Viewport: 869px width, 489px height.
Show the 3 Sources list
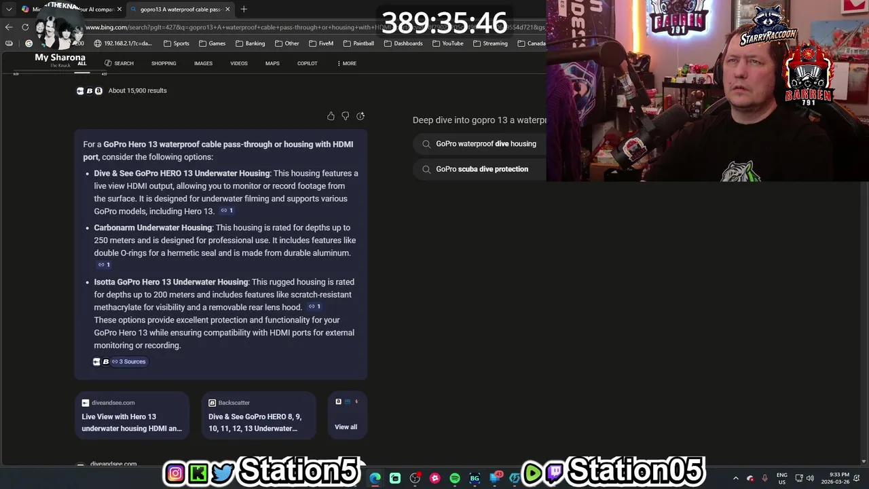click(128, 361)
